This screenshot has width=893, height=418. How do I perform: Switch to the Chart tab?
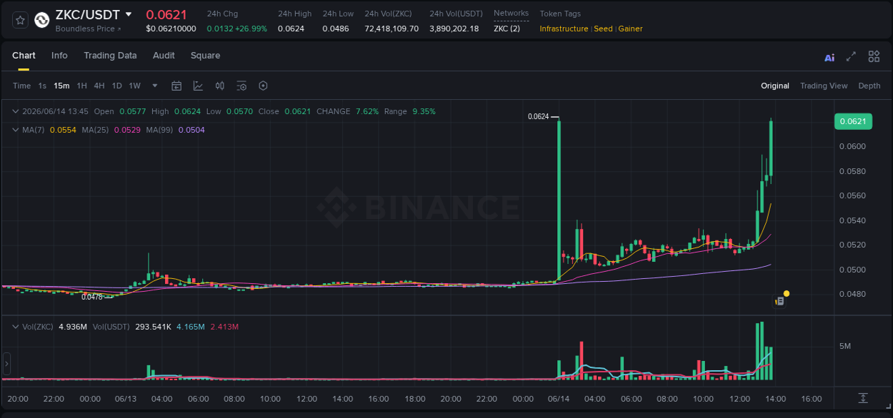[x=24, y=56]
